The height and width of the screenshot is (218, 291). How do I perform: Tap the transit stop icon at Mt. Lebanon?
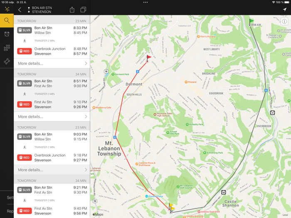coord(115,137)
